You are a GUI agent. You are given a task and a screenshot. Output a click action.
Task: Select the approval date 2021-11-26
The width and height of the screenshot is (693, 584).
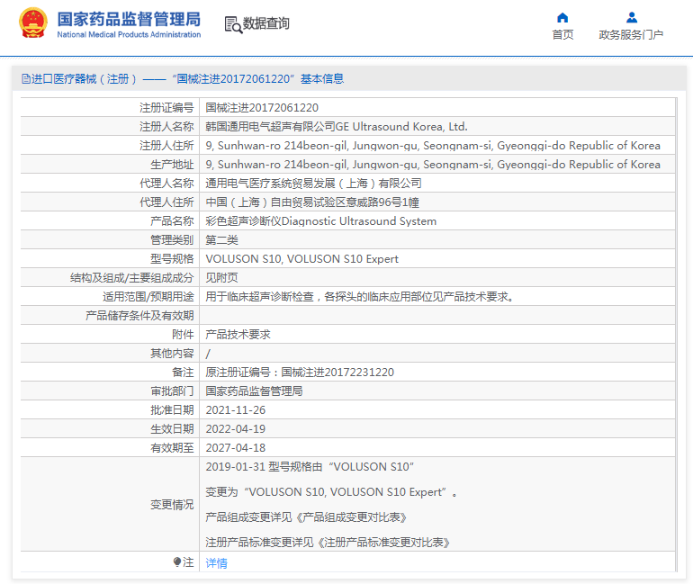(x=235, y=410)
